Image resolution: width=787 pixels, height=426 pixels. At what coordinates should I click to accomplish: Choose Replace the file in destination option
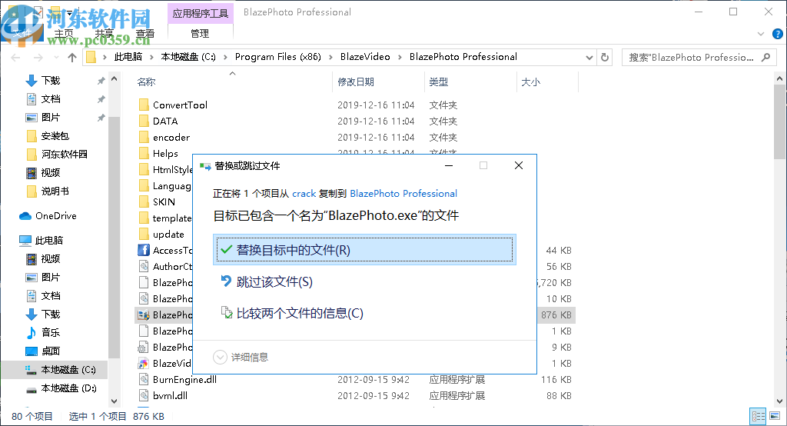pyautogui.click(x=364, y=250)
